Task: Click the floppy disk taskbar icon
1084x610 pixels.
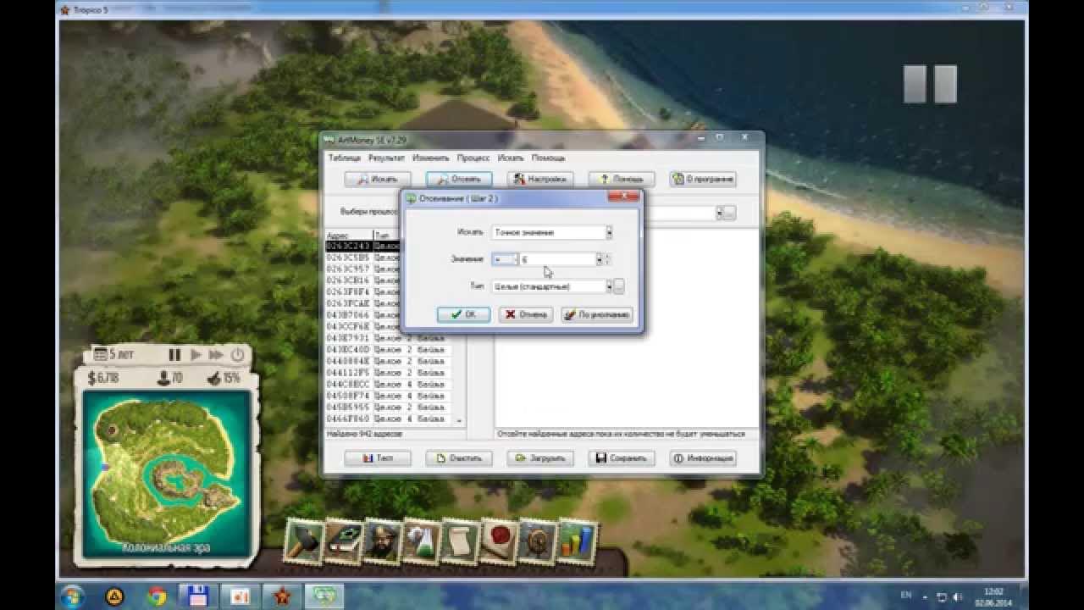Action: pyautogui.click(x=196, y=596)
